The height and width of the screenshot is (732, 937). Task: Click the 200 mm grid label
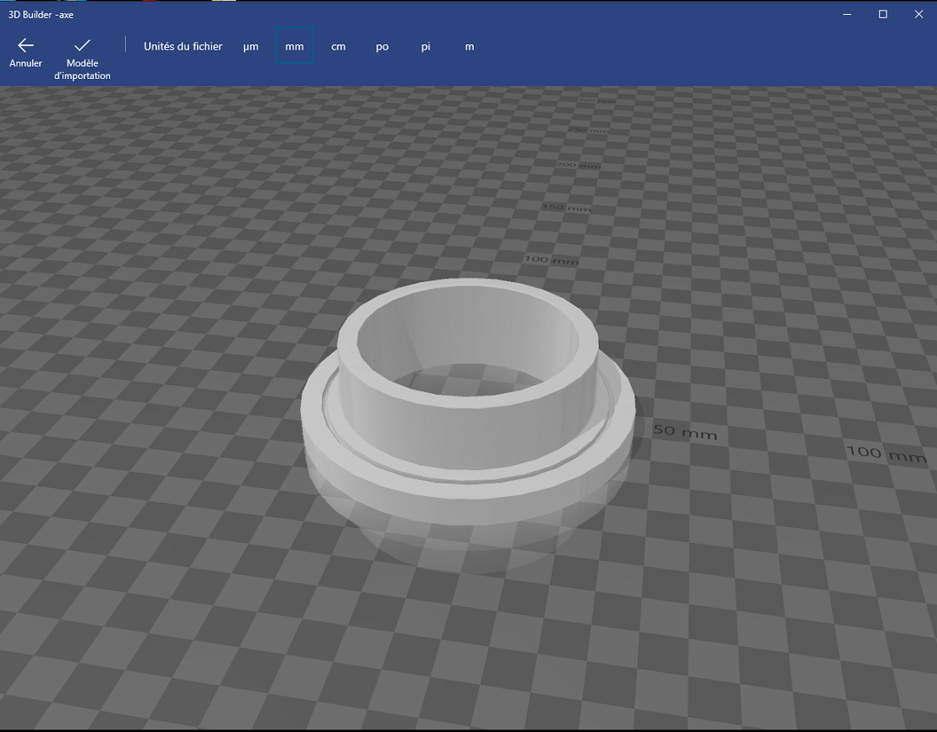tap(579, 165)
